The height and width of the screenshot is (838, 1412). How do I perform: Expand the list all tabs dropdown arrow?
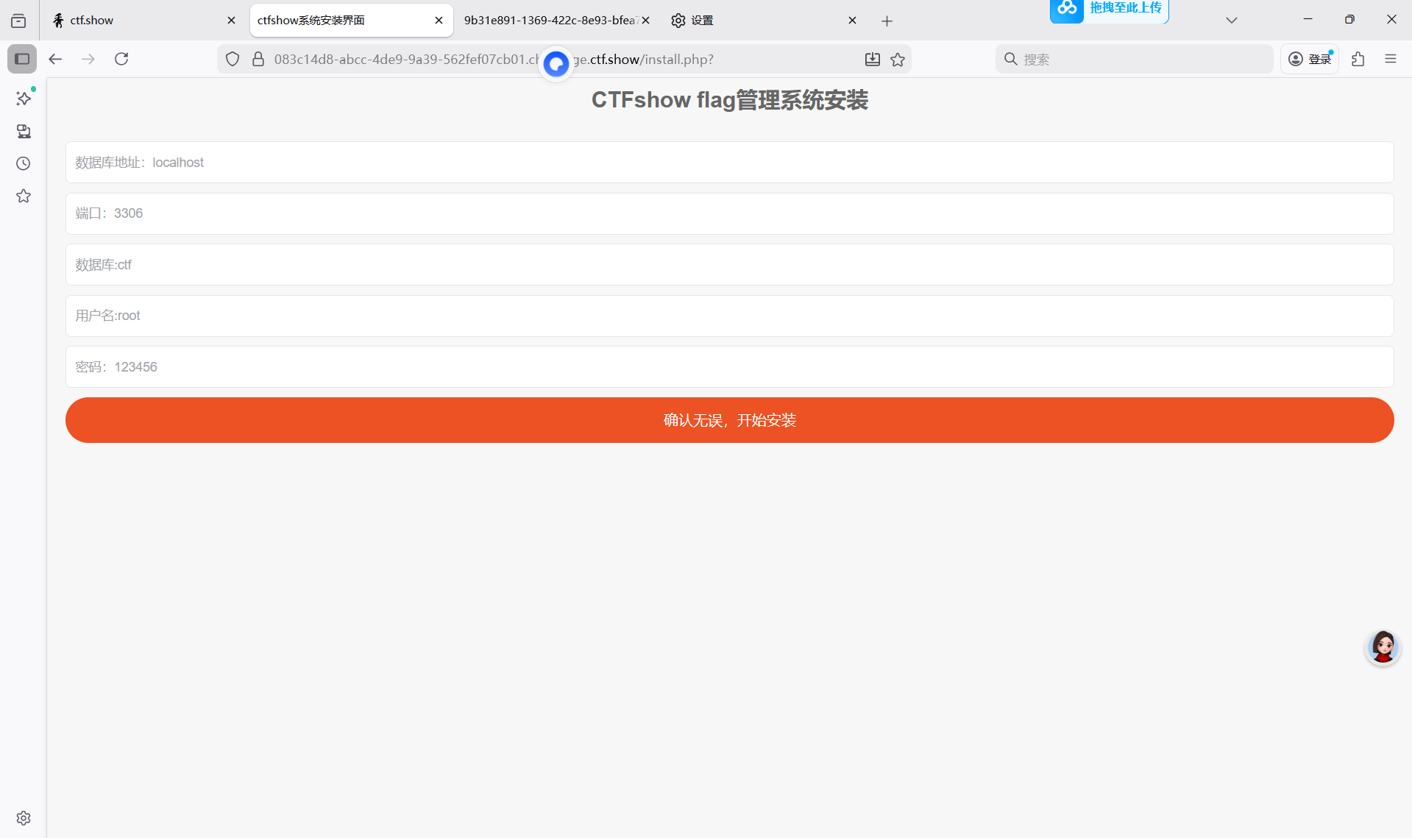tap(1231, 21)
